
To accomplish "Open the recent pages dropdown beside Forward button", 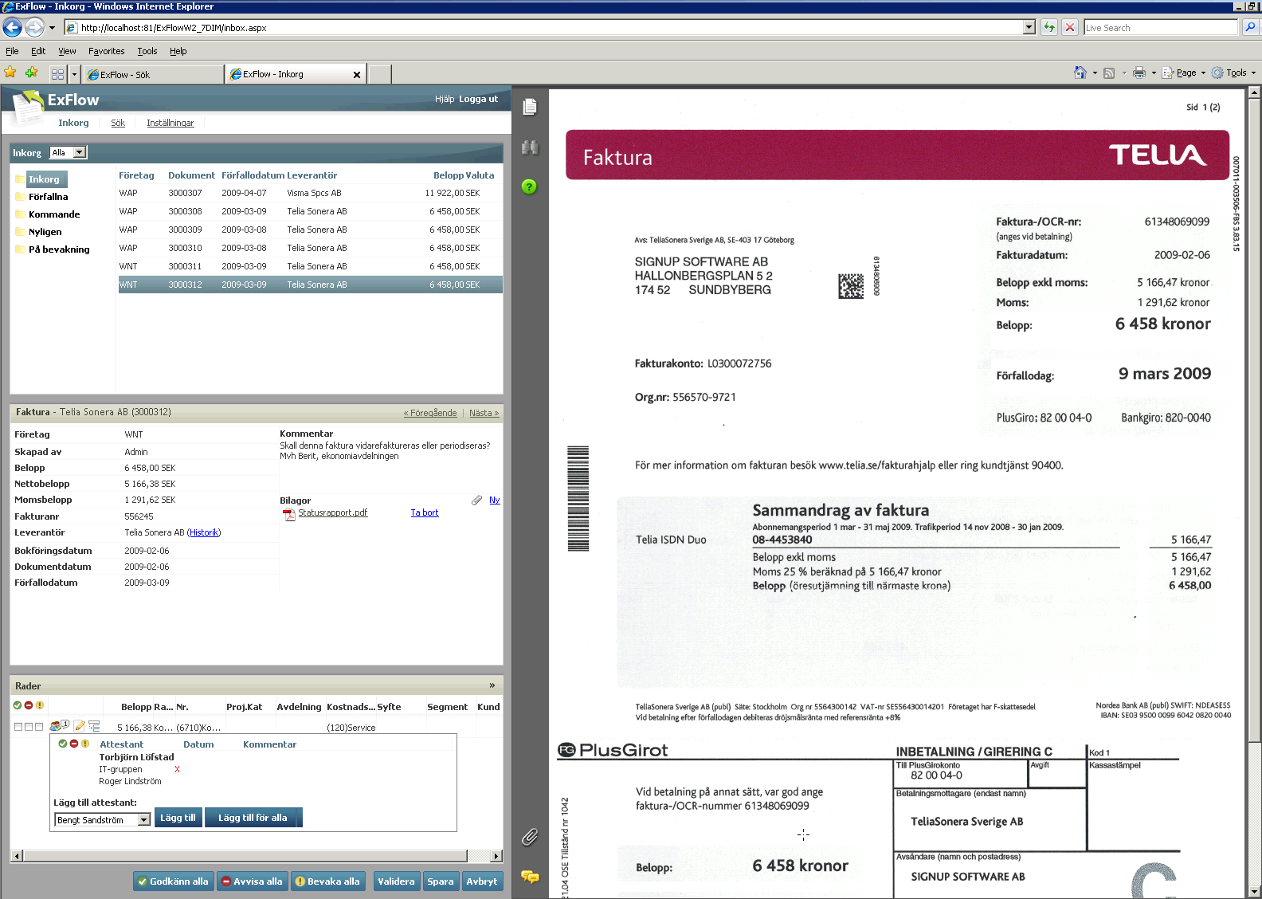I will click(x=52, y=27).
